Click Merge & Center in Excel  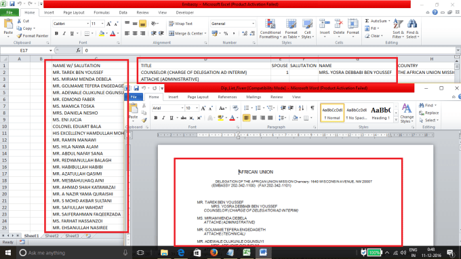[x=187, y=33]
